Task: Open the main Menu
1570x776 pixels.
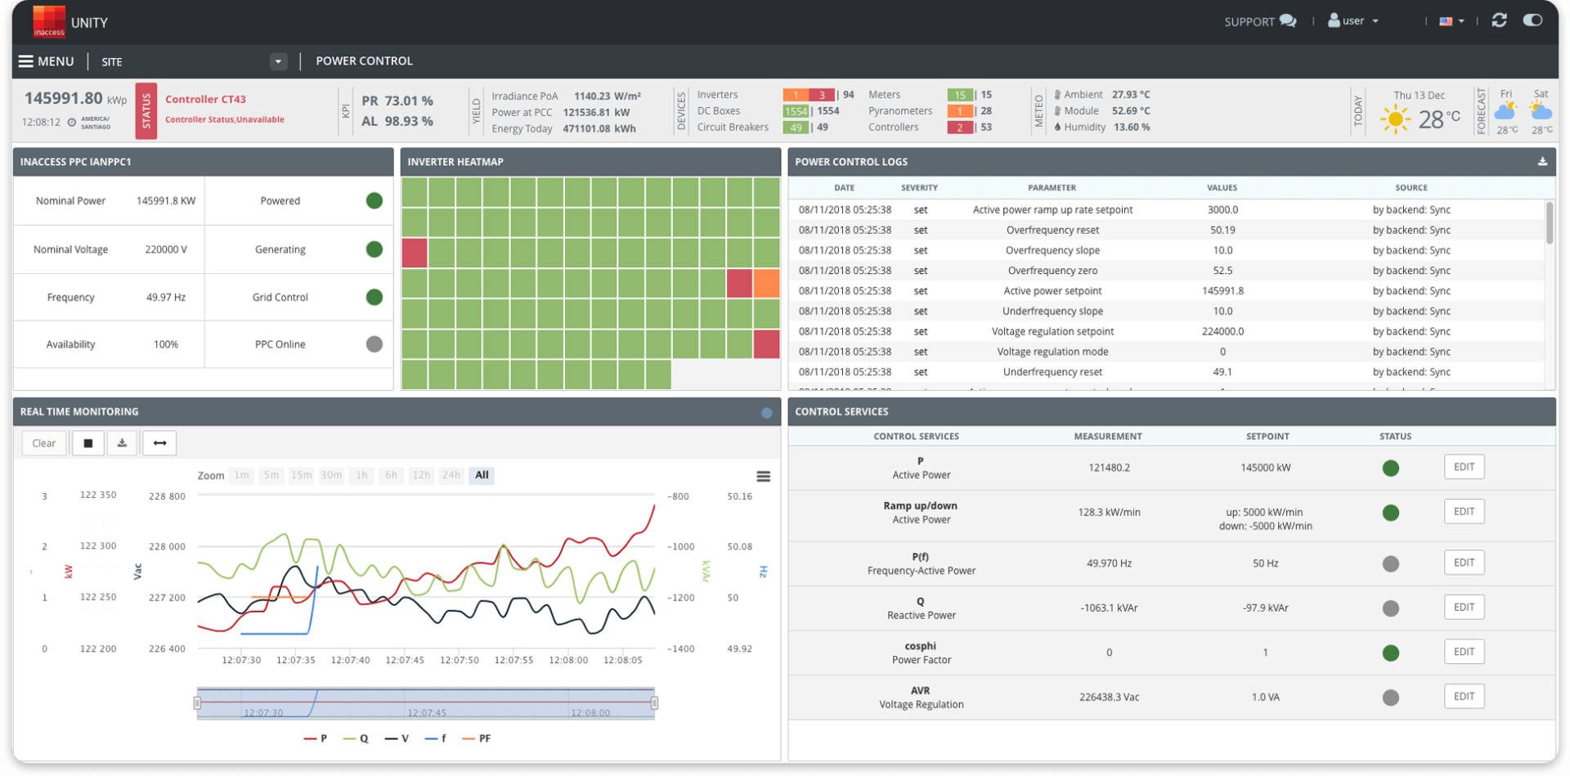Action: (47, 61)
